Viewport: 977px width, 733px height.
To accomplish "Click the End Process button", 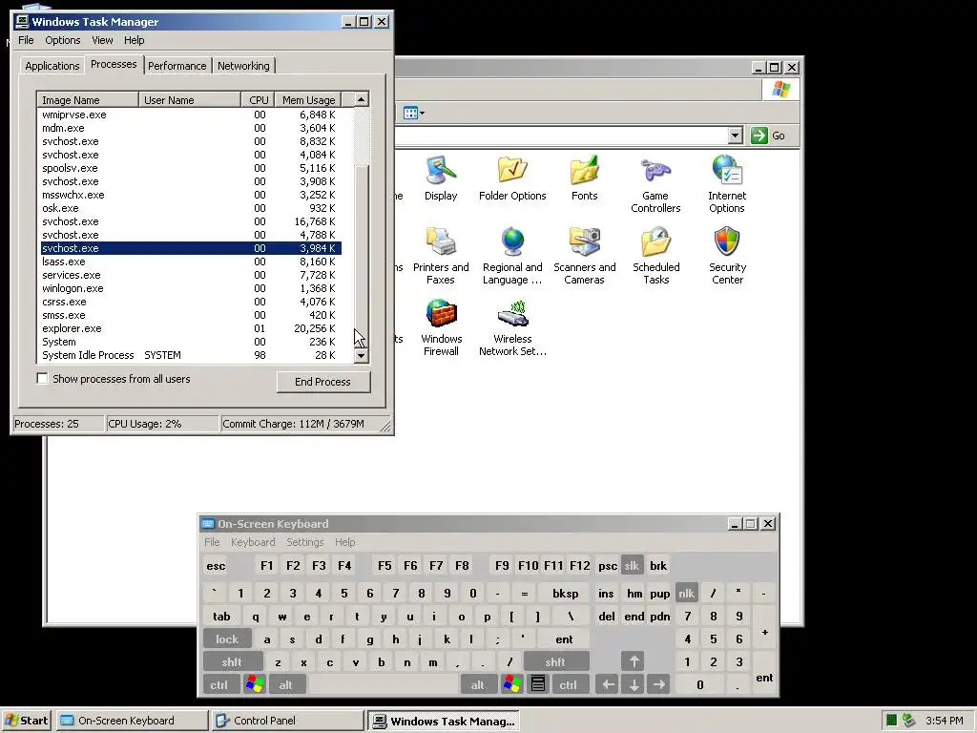I will coord(322,382).
